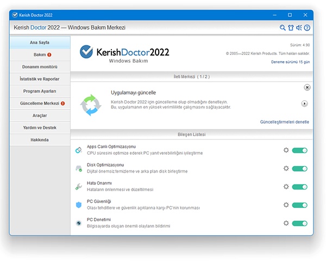This screenshot has height=263, width=326.
Task: Dismiss the update message with the X button
Action: 307,87
